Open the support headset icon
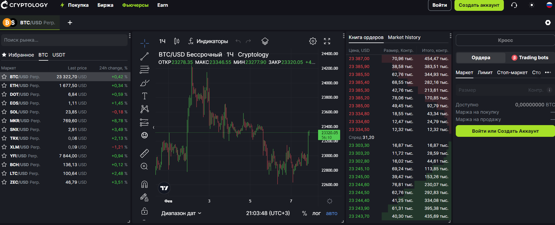This screenshot has height=225, width=555. [x=514, y=5]
